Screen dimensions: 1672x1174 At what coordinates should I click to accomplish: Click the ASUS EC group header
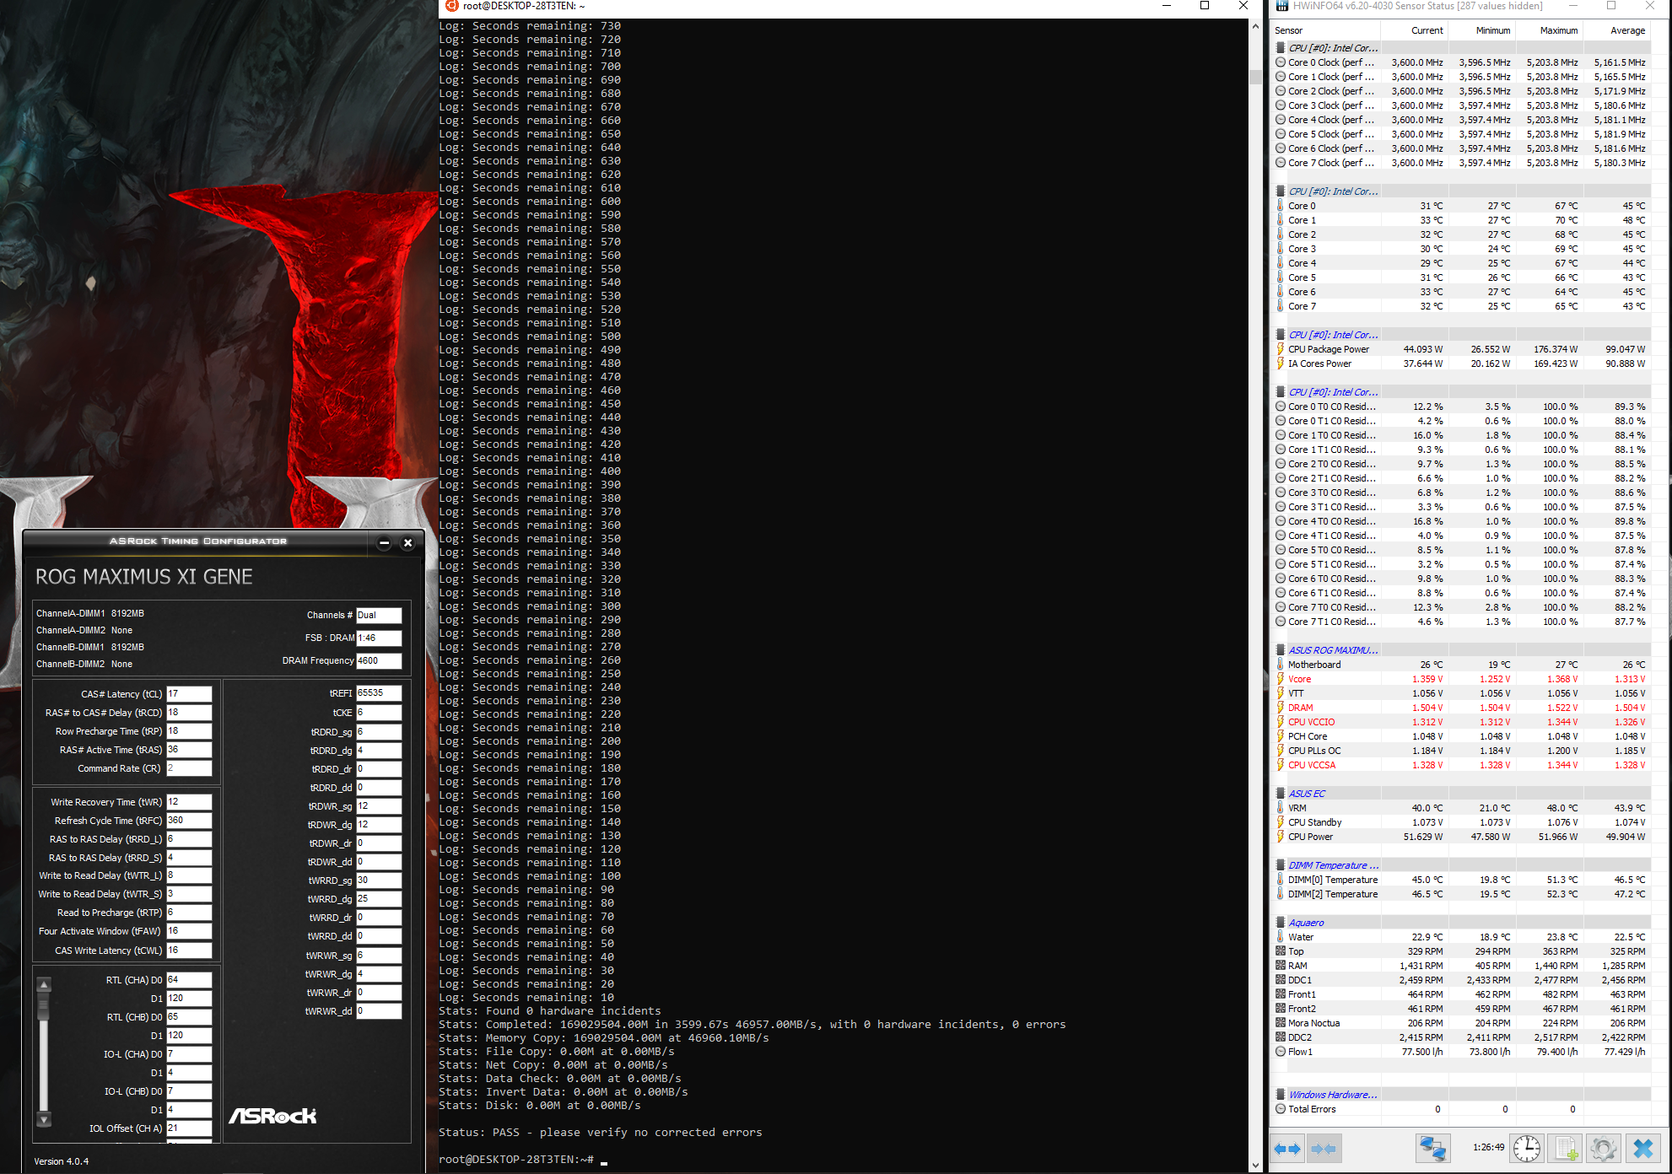(1306, 794)
